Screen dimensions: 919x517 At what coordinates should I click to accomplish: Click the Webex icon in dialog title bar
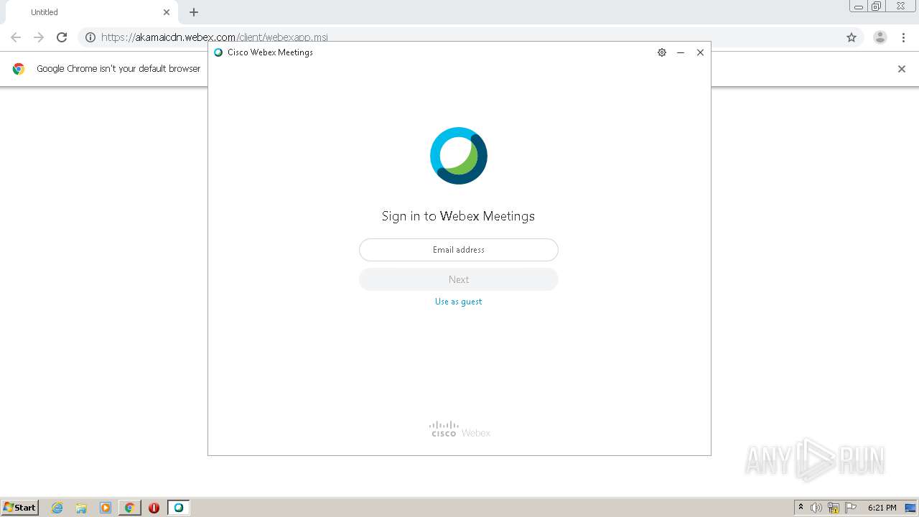pyautogui.click(x=218, y=52)
